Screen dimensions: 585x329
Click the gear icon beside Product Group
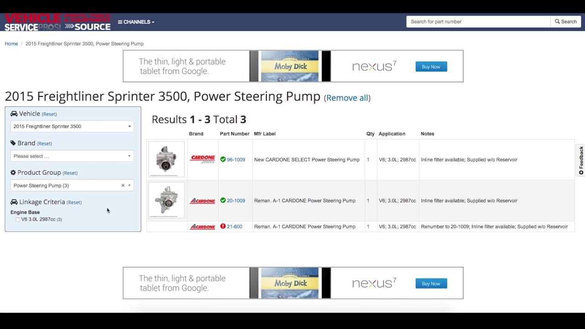[13, 173]
